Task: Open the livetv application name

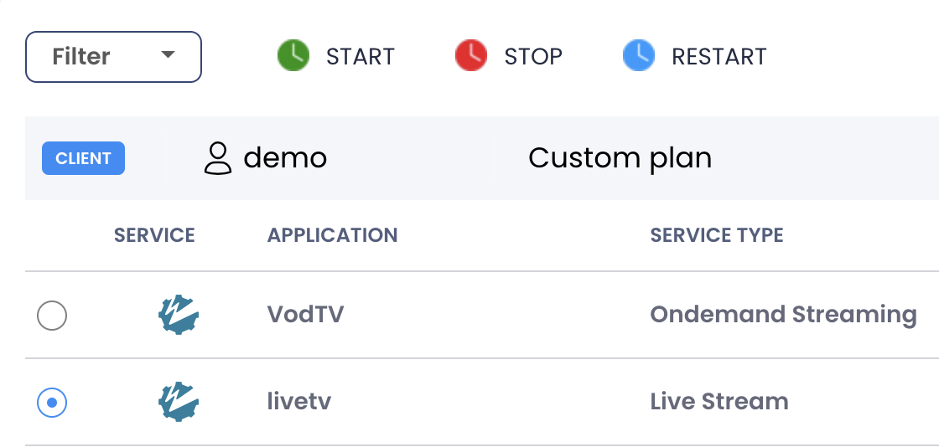Action: tap(299, 402)
